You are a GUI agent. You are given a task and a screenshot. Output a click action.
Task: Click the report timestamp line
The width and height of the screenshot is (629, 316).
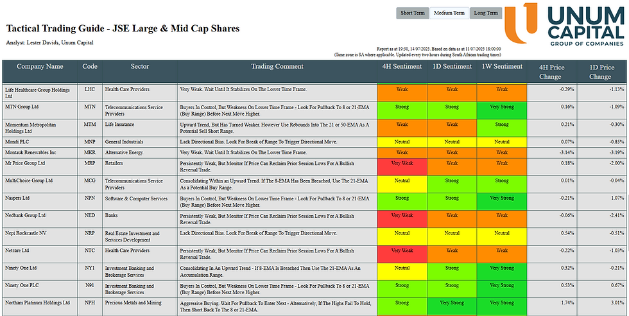(x=439, y=49)
